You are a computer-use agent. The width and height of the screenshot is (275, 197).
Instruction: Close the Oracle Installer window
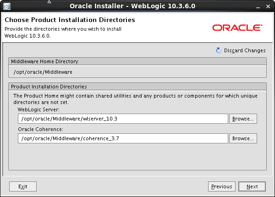click(x=268, y=6)
